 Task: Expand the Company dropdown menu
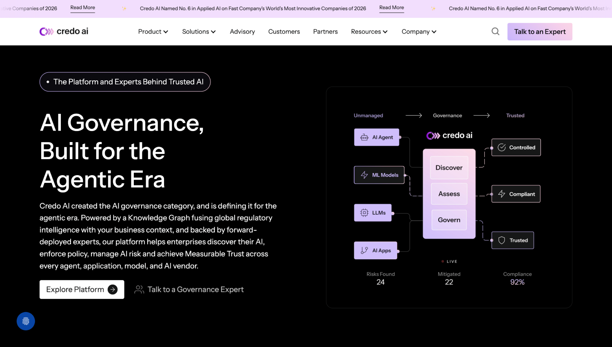(x=419, y=31)
